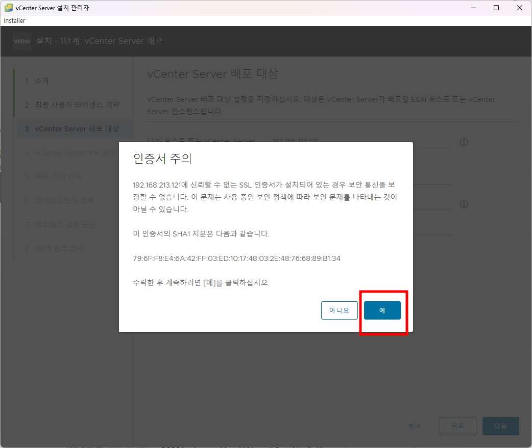
Task: Select step 4 vCenter Server VM 설정
Action: 70,153
